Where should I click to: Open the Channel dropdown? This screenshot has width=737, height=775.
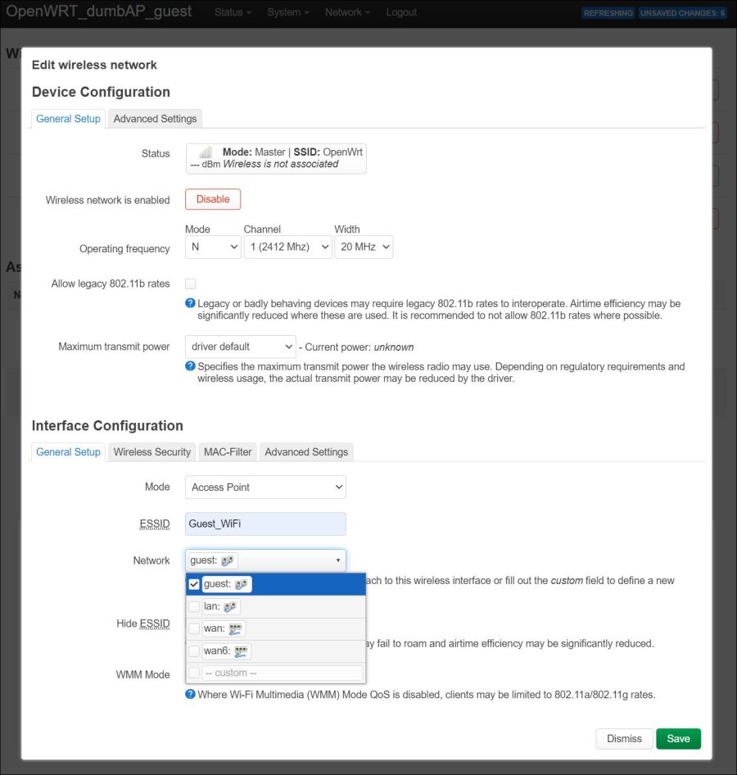(x=287, y=247)
